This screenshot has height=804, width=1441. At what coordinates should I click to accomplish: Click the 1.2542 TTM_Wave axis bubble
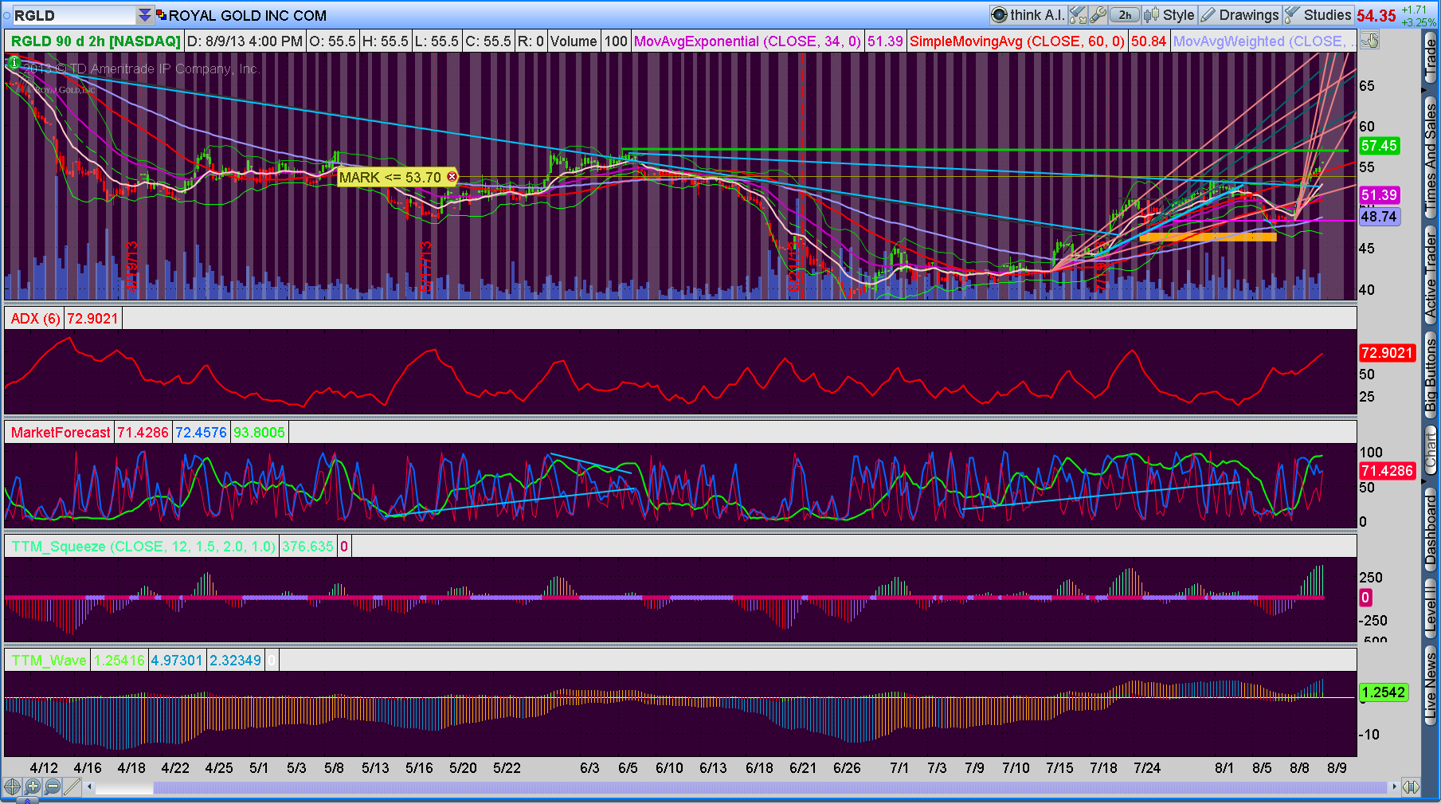pyautogui.click(x=1383, y=692)
